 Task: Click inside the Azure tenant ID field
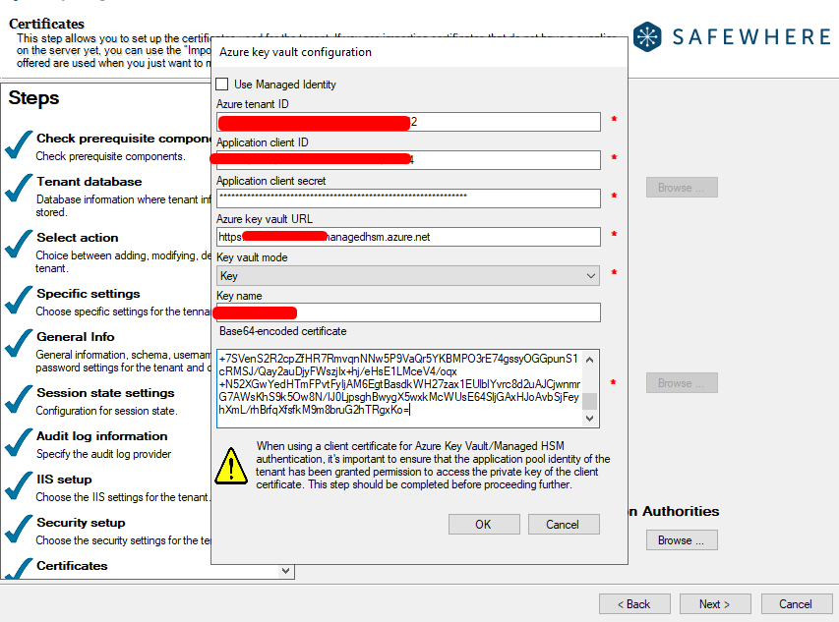(x=407, y=122)
